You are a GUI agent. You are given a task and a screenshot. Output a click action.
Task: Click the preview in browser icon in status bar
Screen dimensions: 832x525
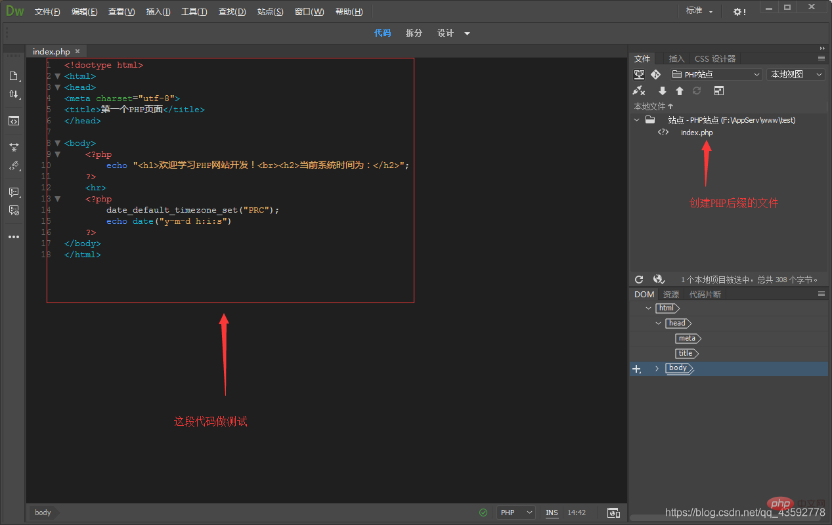point(613,513)
